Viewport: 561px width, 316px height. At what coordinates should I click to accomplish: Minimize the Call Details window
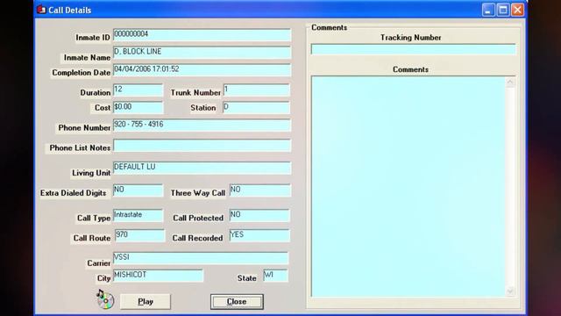point(488,10)
